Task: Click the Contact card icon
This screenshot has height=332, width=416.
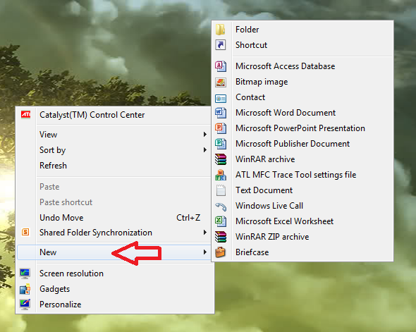Action: point(221,99)
